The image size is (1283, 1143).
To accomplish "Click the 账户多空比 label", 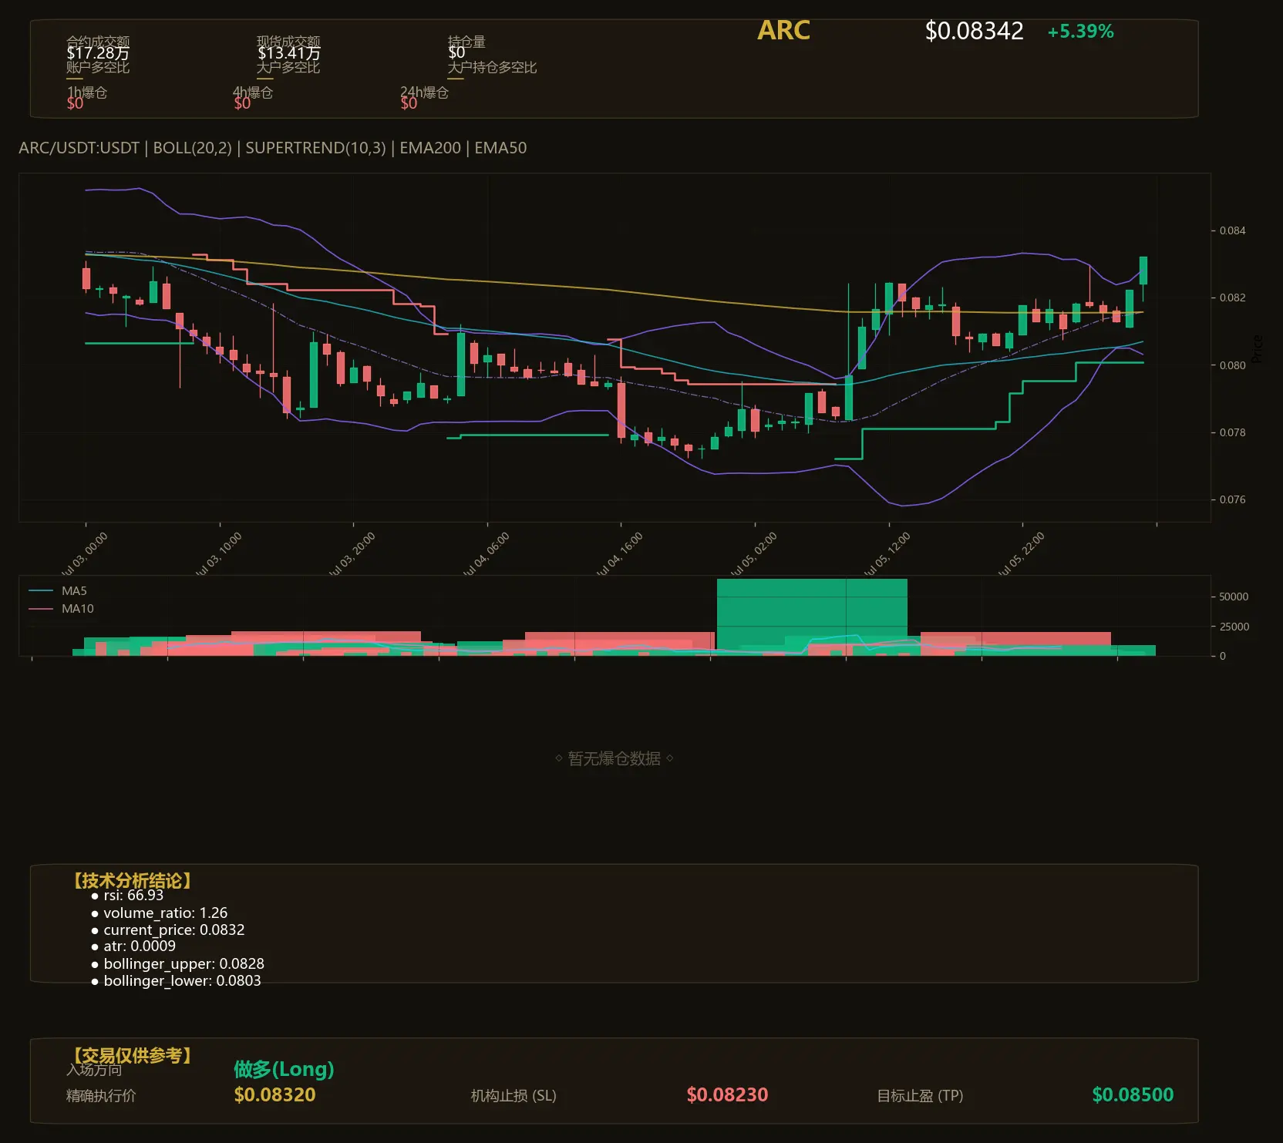I will [98, 67].
